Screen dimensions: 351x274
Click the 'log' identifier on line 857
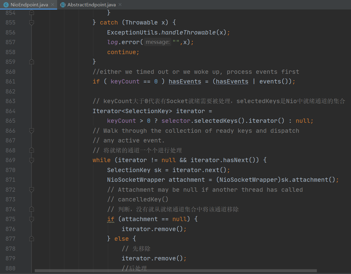[112, 42]
